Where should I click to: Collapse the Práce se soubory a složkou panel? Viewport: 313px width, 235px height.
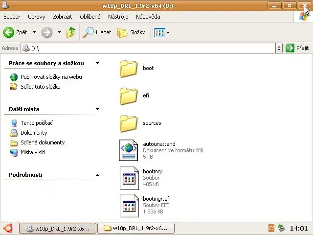[x=97, y=63]
